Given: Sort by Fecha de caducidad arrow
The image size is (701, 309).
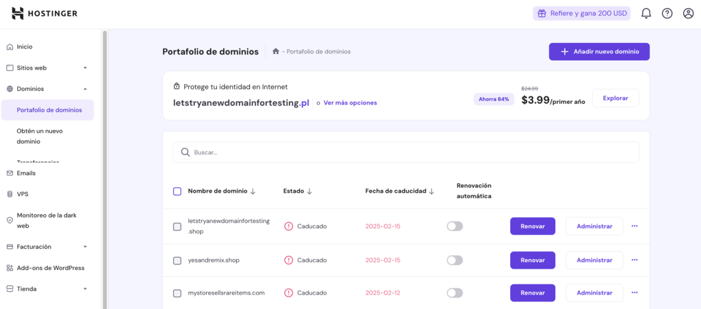Looking at the screenshot, I should click(x=432, y=191).
